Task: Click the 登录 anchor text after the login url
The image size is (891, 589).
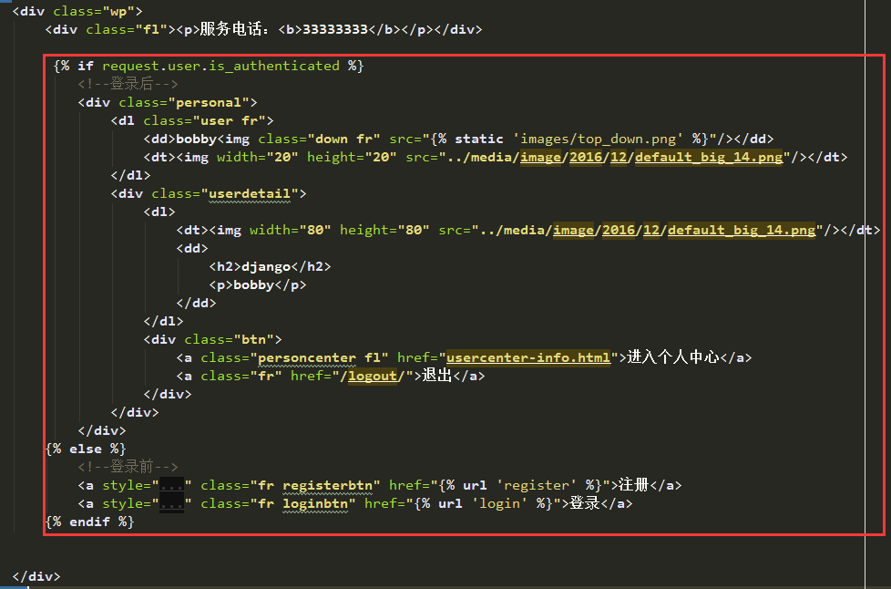Action: pyautogui.click(x=585, y=503)
